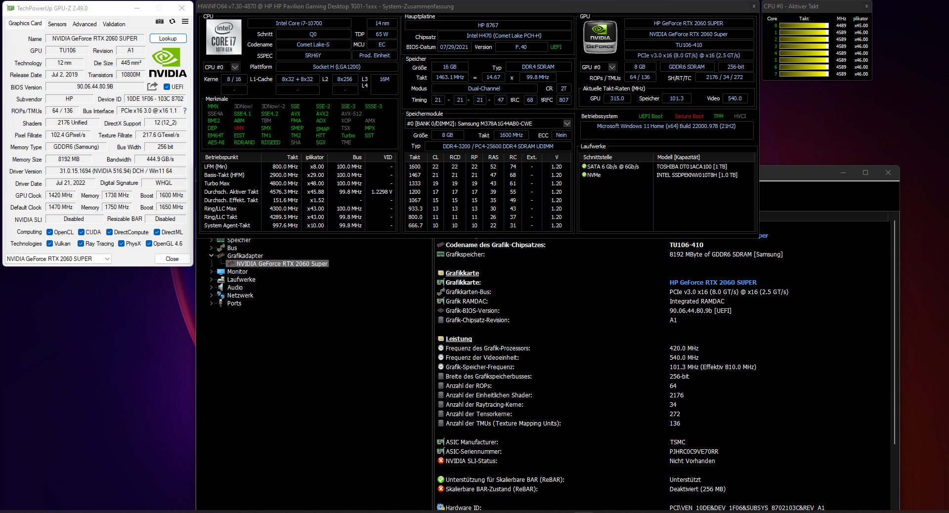Click icon beside Codename des Grafik-Chipsatzes
This screenshot has height=513, width=949.
pos(441,245)
